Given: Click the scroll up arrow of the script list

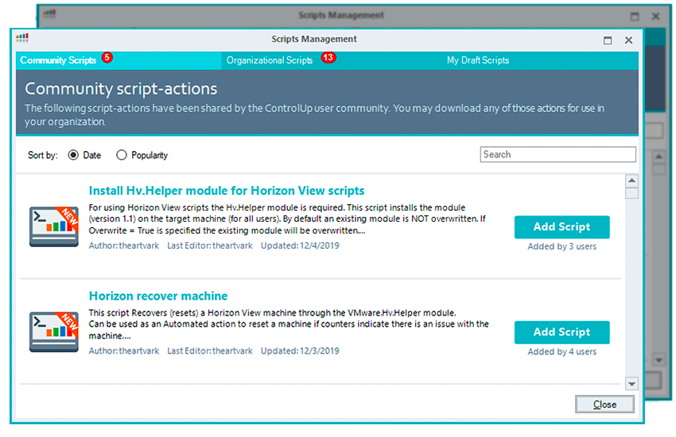Looking at the screenshot, I should pyautogui.click(x=631, y=181).
